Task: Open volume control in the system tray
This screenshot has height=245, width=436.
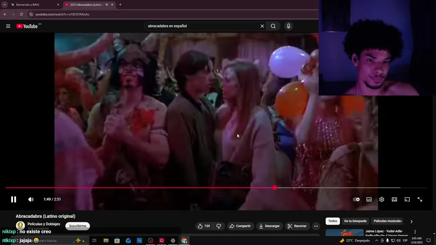Action: [x=398, y=241]
